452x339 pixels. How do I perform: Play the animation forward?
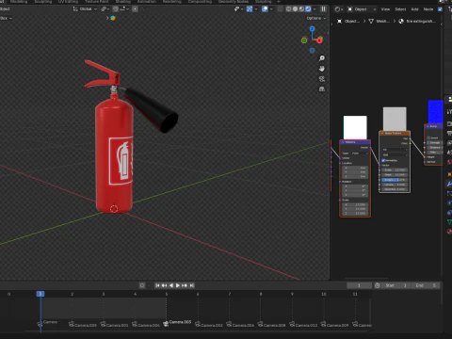click(178, 285)
